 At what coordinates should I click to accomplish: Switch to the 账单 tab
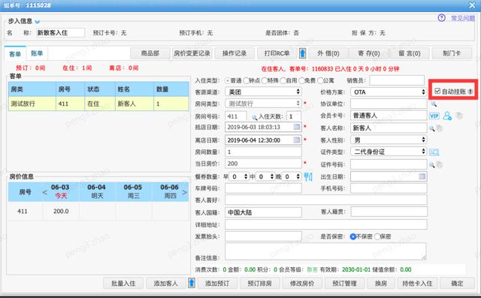click(37, 53)
